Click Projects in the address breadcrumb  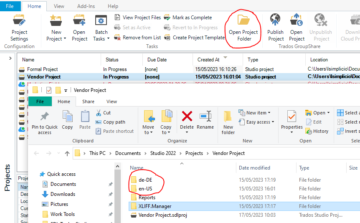[x=194, y=153]
